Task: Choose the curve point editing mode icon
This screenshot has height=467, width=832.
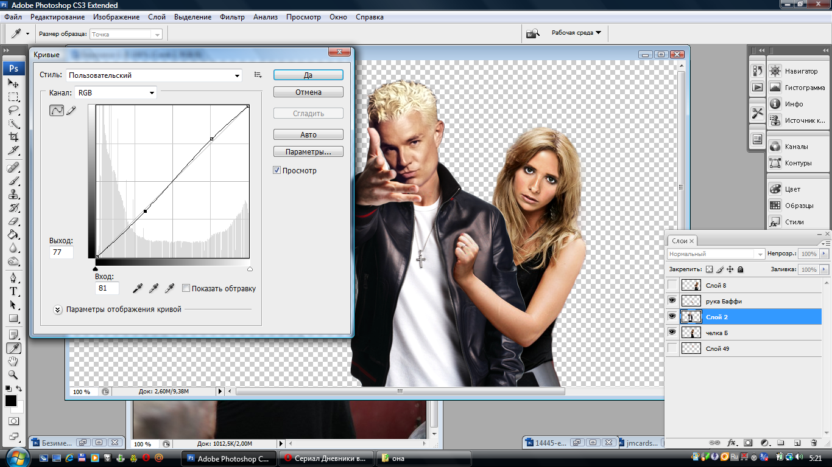Action: point(57,111)
